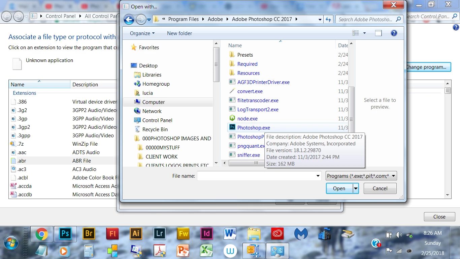Select Libraries in the navigation pane
The height and width of the screenshot is (259, 460).
(x=152, y=75)
